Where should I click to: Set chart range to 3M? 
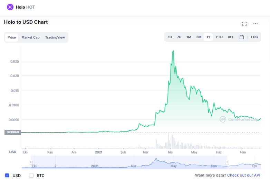(199, 37)
